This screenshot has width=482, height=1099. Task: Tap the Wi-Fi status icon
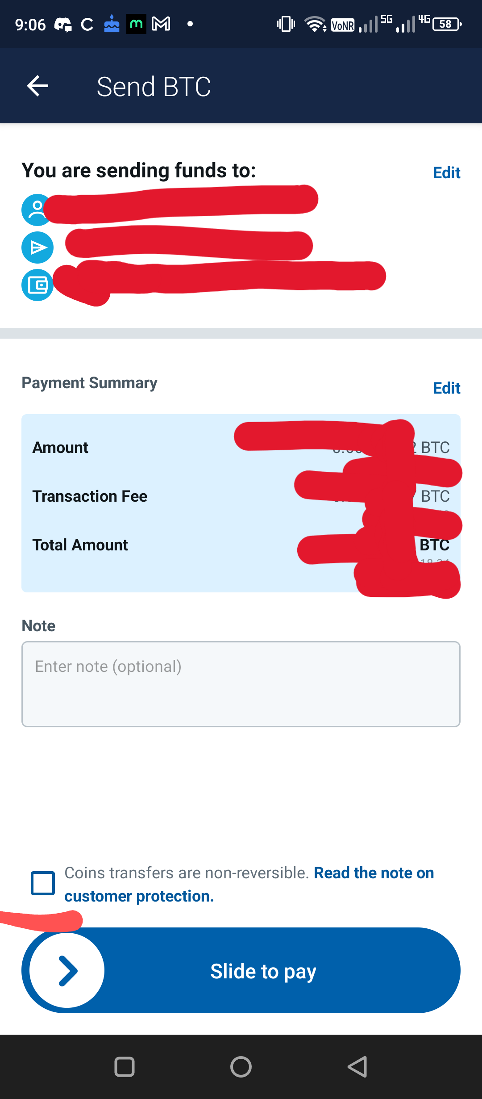pyautogui.click(x=315, y=24)
